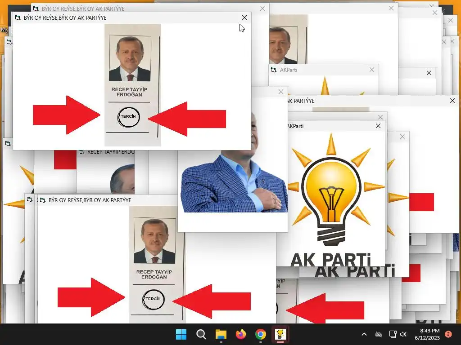Image resolution: width=461 pixels, height=345 pixels.
Task: Close the BÝR OY REÝSE window beside the cursor
Action: 244,18
